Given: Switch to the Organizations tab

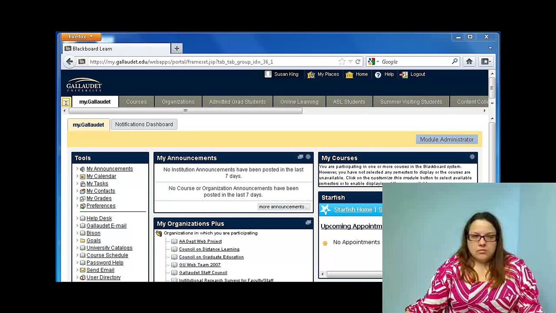Looking at the screenshot, I should point(178,102).
